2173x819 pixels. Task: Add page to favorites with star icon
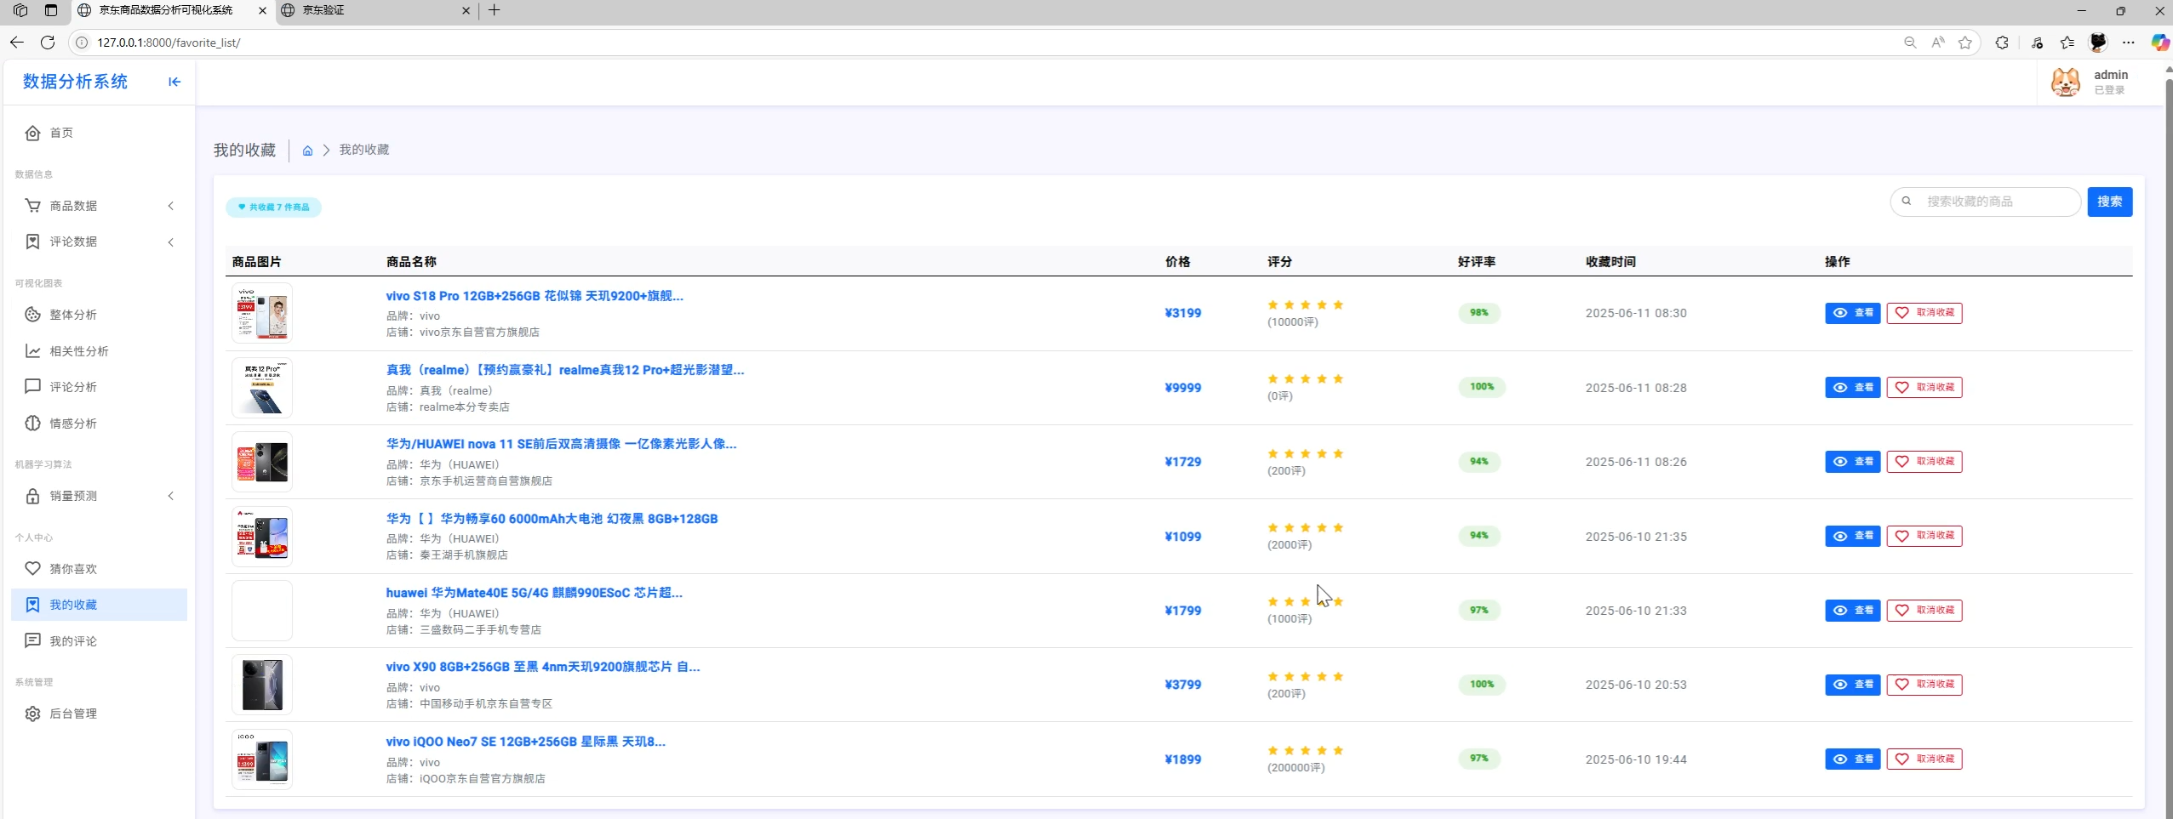pos(1965,43)
